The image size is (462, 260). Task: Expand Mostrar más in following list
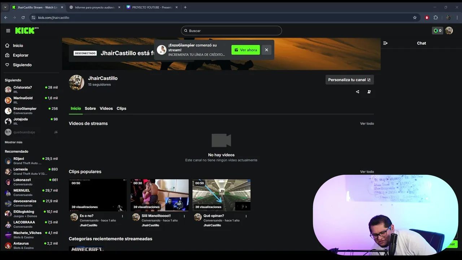pyautogui.click(x=13, y=142)
